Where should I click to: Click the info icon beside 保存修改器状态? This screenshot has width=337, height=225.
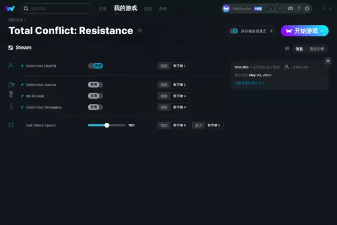click(x=271, y=31)
